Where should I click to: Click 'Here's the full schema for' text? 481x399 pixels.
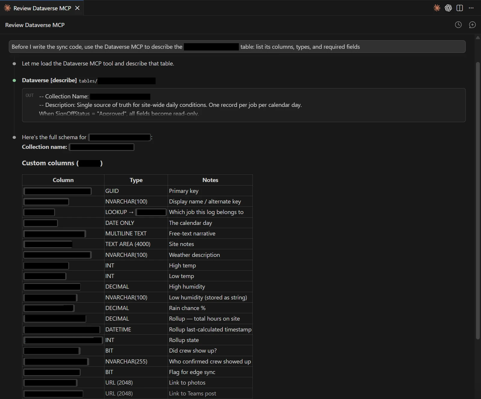pos(54,137)
